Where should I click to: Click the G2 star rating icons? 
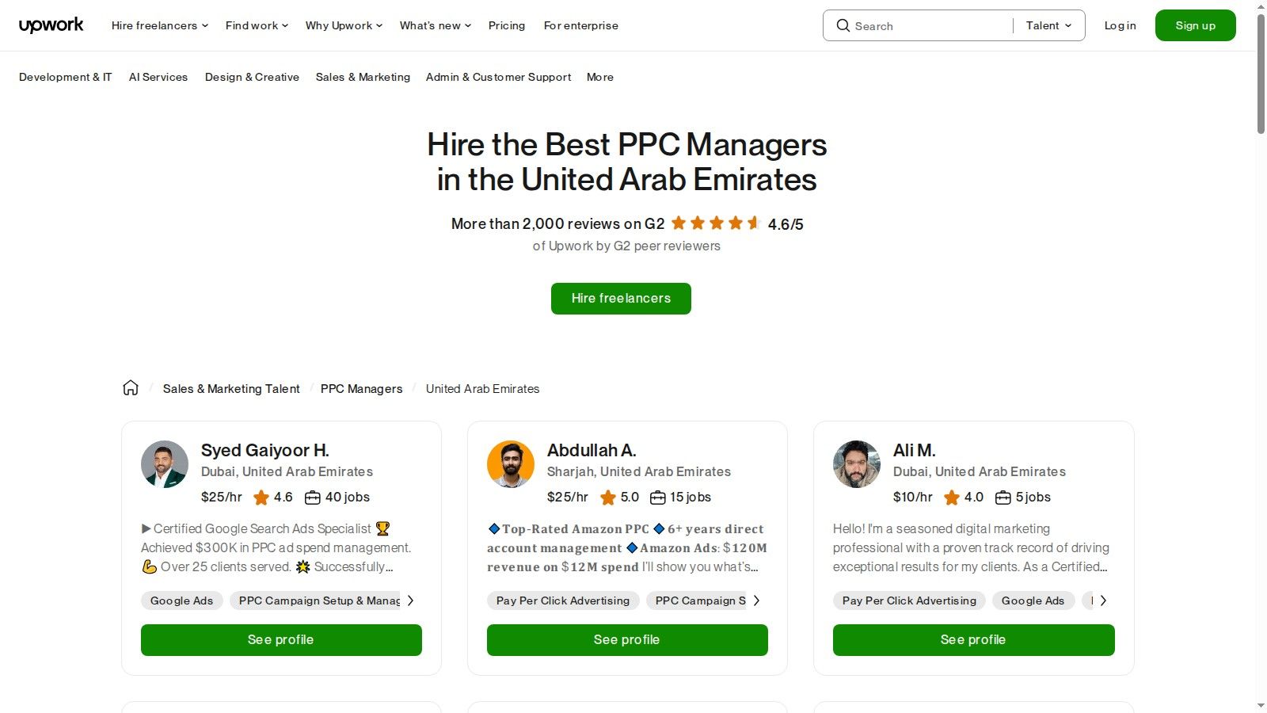tap(713, 223)
